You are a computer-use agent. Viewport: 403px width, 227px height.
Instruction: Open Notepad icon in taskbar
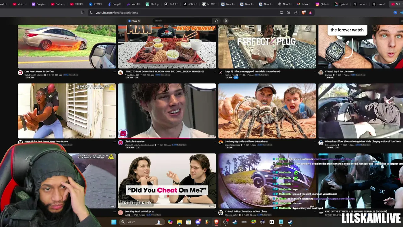click(x=281, y=222)
